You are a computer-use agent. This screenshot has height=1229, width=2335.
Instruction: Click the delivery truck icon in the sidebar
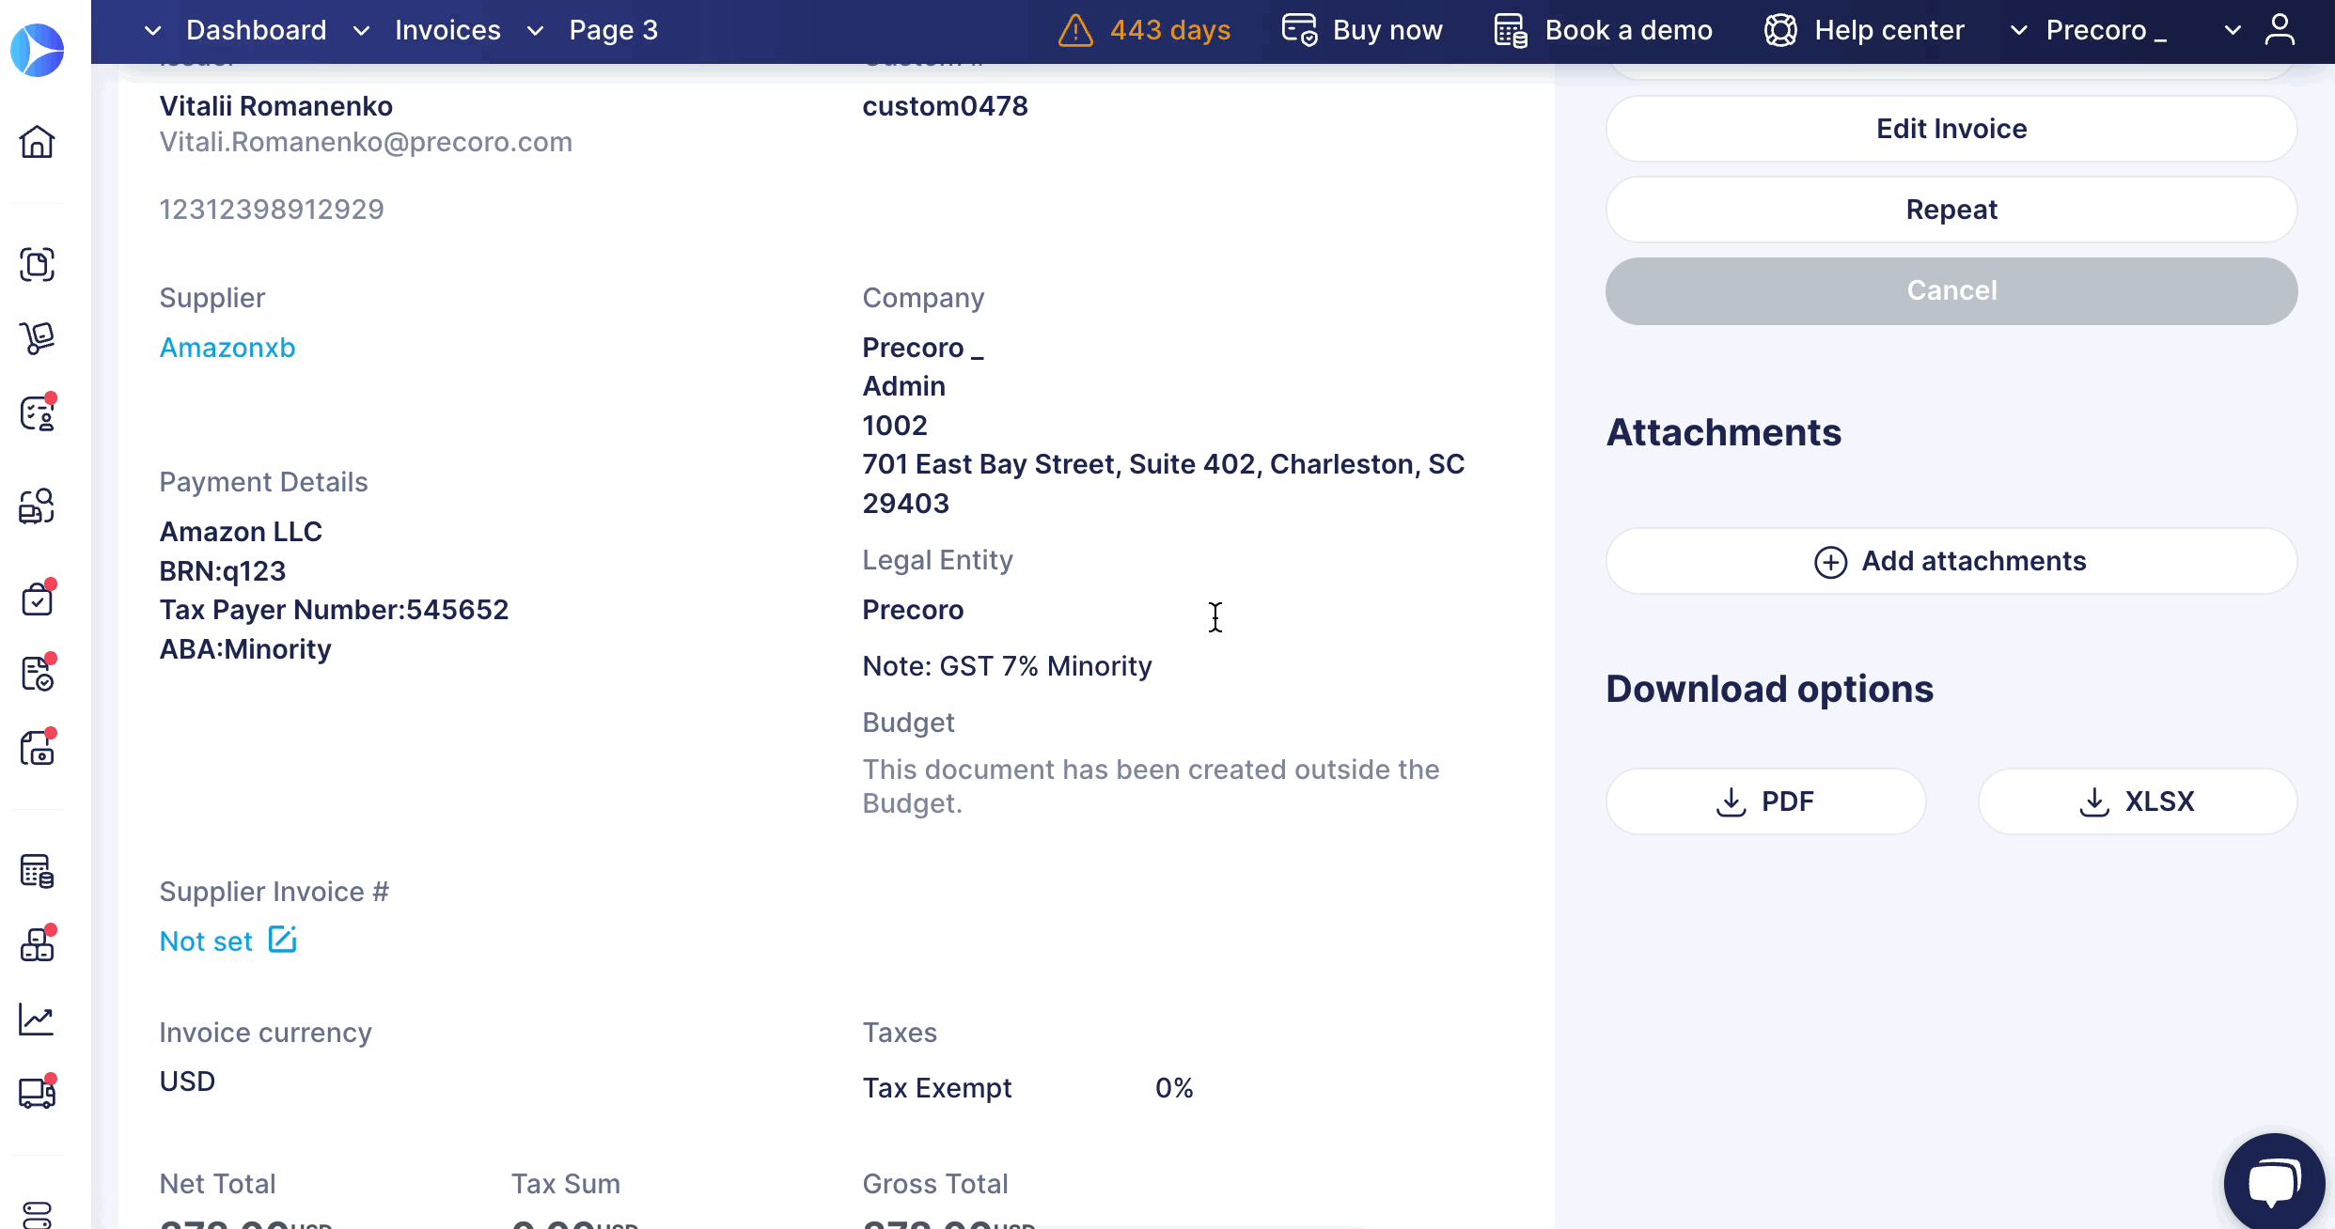pos(37,1093)
